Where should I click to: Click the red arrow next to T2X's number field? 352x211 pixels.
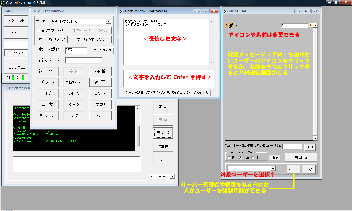coord(310,25)
